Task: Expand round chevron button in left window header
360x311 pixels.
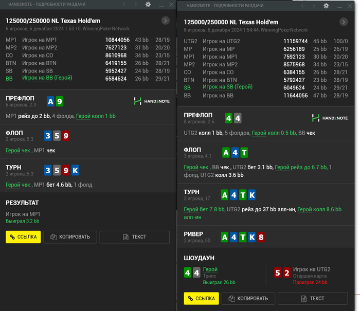Action: pyautogui.click(x=166, y=21)
